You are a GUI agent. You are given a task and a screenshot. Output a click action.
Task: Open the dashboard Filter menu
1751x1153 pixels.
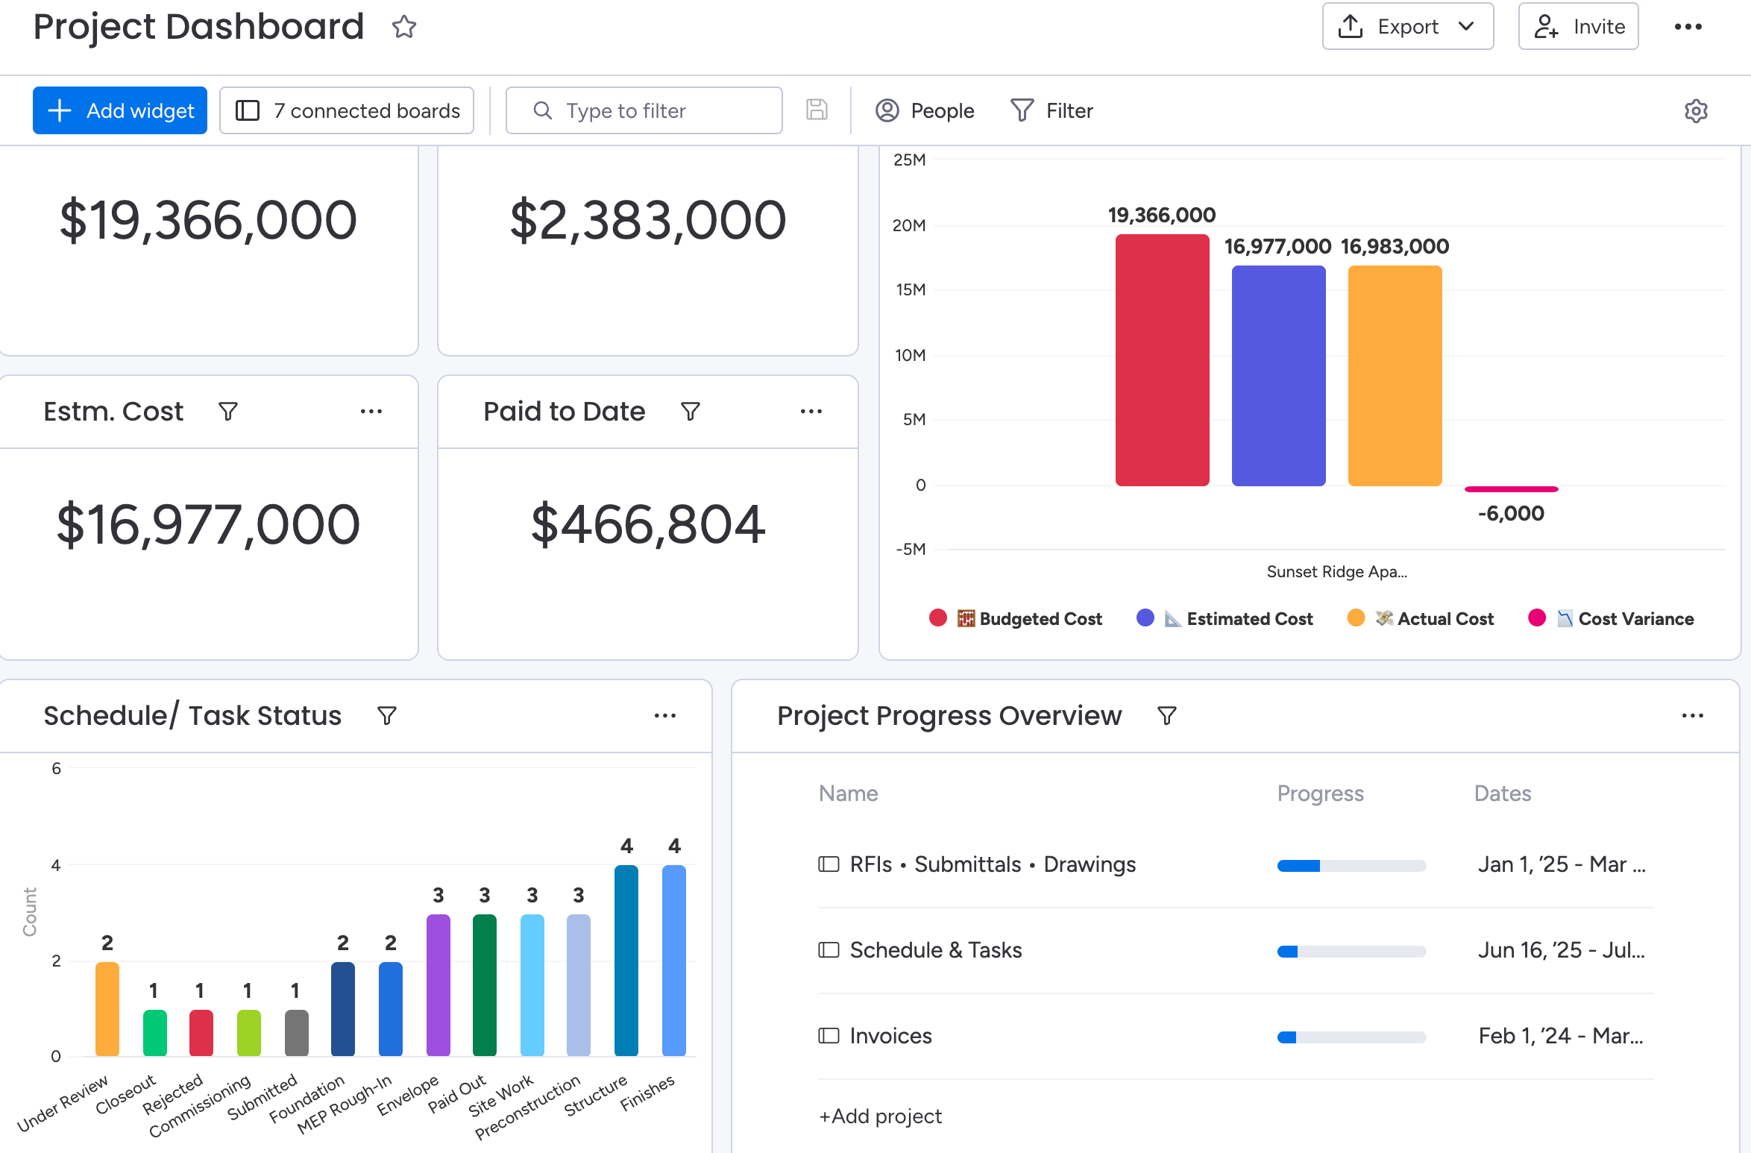1052,110
